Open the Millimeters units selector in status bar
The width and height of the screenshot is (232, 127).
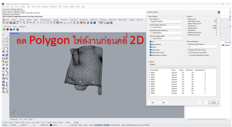click(44, 125)
